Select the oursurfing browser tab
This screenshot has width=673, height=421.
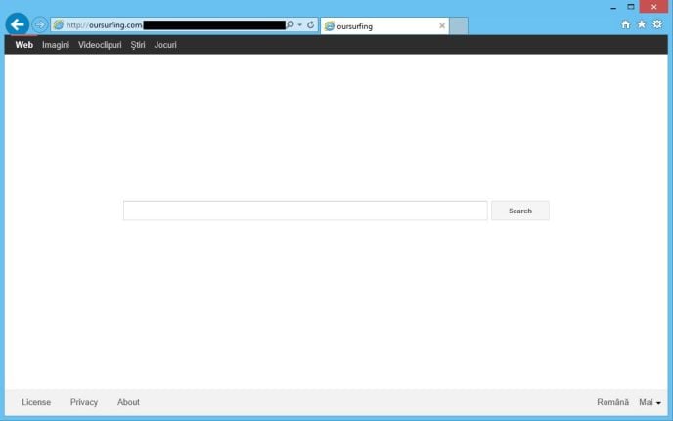pyautogui.click(x=384, y=26)
